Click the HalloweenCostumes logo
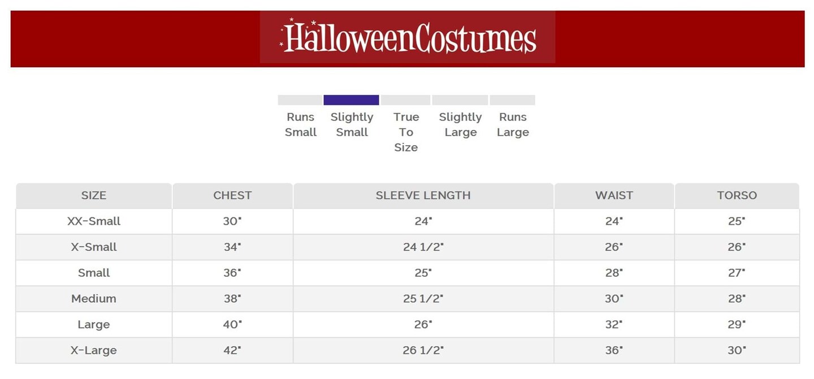 (x=408, y=37)
